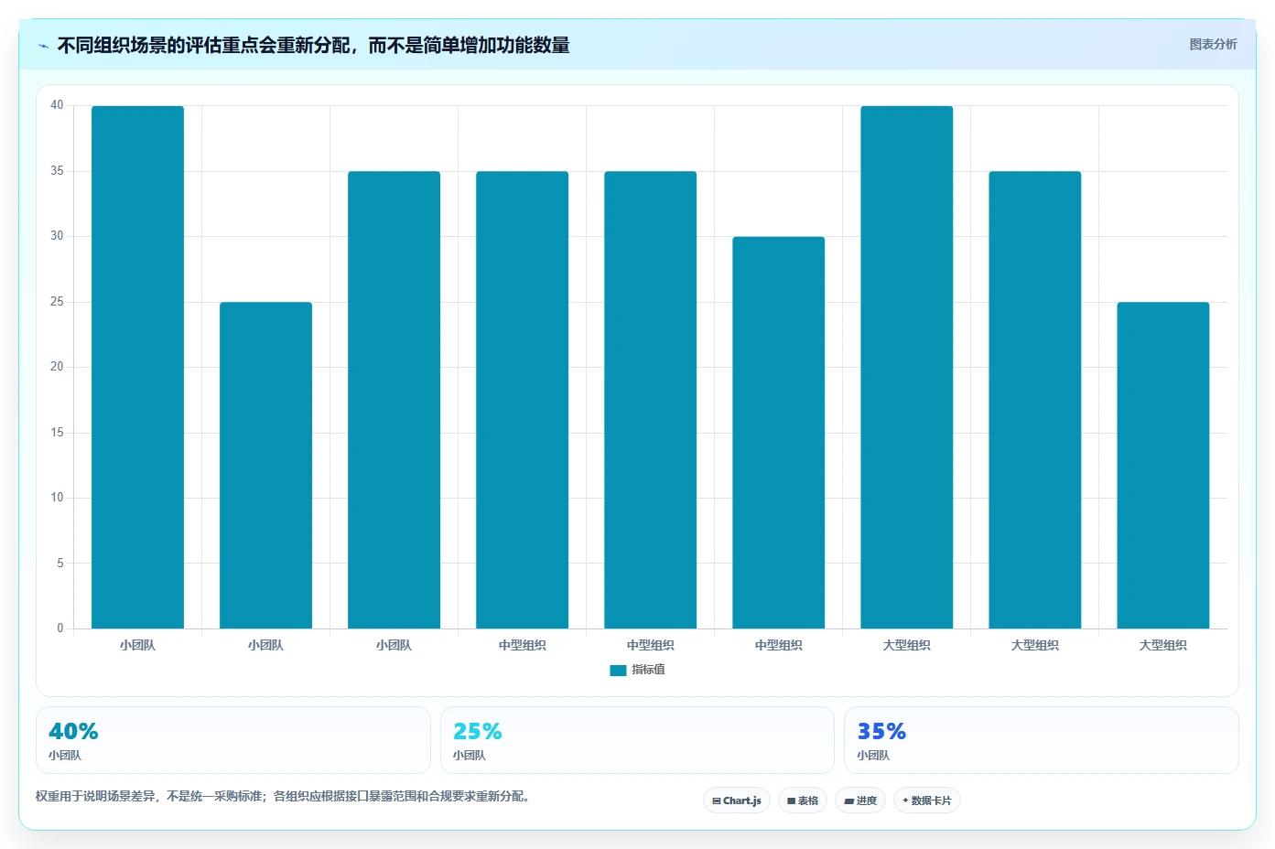Click the 图表分析 label in the header
The image size is (1275, 849).
pos(1213,44)
